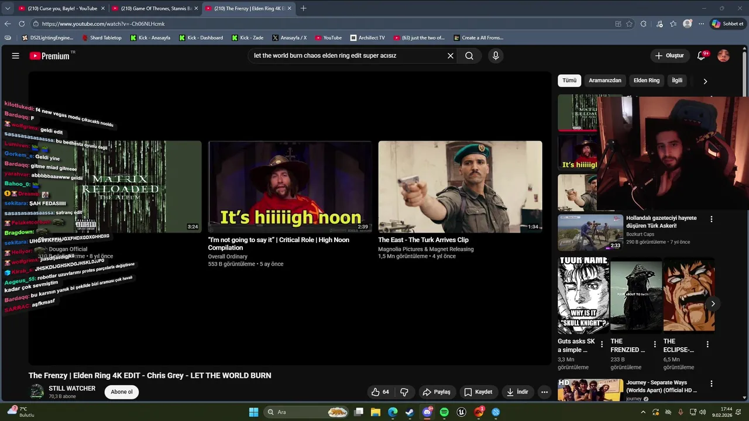Open File Explorer from the taskbar
Viewport: 749px width, 421px height.
[376, 412]
